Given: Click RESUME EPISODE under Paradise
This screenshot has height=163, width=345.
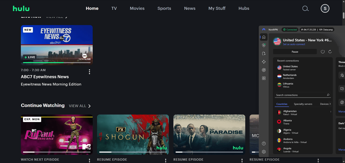Looking at the screenshot, I should click(188, 160).
